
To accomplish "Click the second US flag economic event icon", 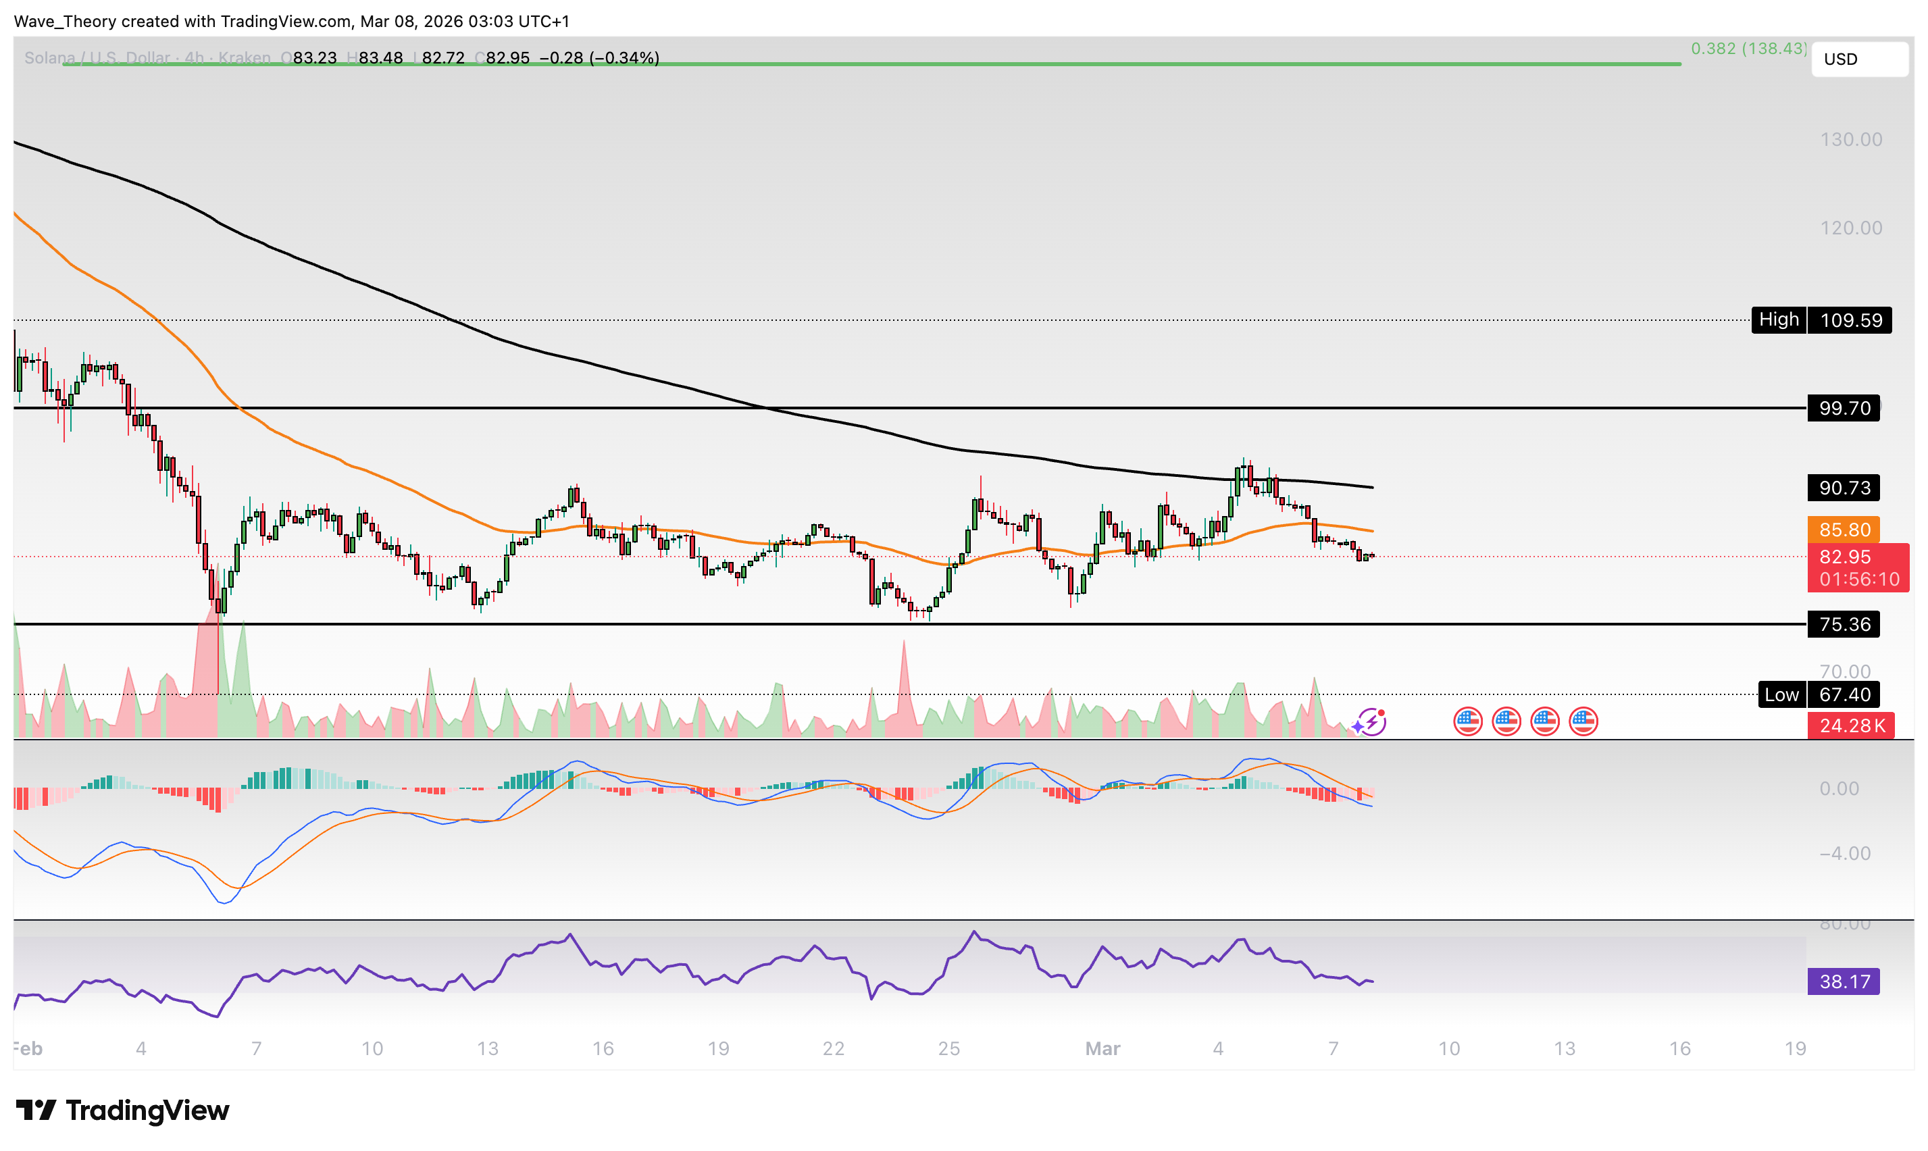I will [x=1506, y=721].
